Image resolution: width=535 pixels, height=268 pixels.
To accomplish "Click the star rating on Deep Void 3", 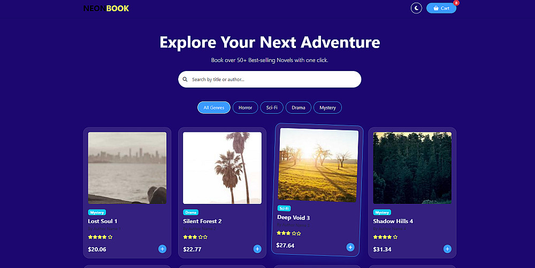I will point(289,233).
